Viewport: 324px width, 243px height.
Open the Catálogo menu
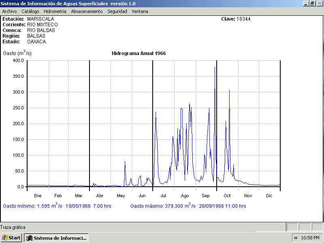30,11
